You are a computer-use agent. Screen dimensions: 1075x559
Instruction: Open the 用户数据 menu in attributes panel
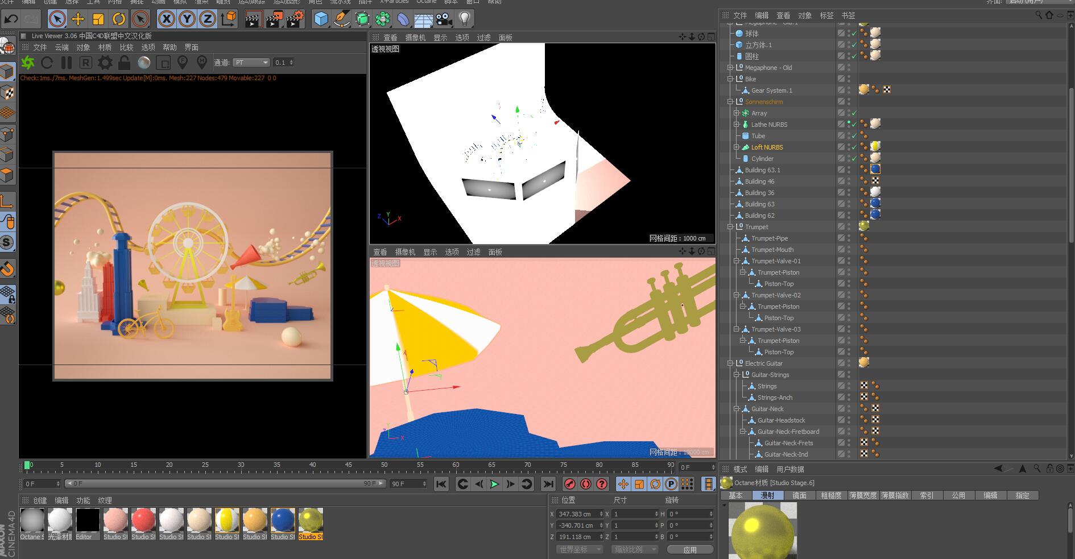tap(790, 469)
